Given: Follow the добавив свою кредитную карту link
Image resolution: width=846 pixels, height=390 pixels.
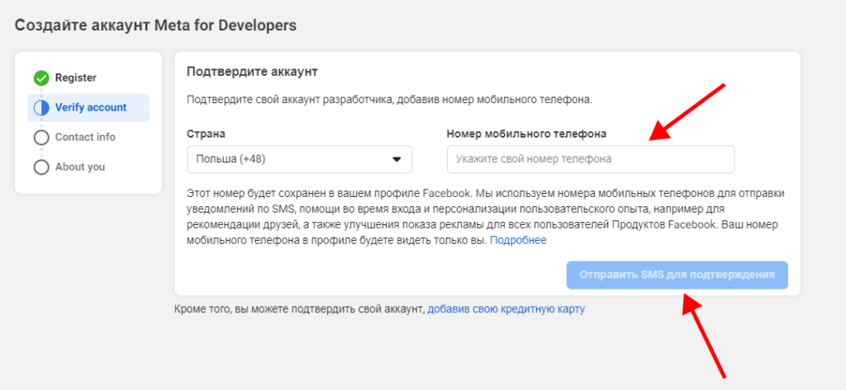Looking at the screenshot, I should tap(506, 309).
